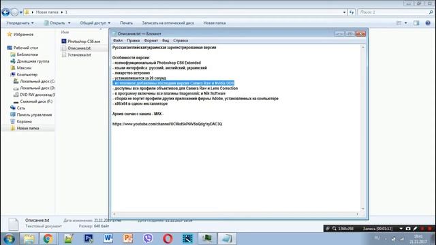Click the Explorer Forward navigation arrow
436x245 pixels.
tap(14, 12)
